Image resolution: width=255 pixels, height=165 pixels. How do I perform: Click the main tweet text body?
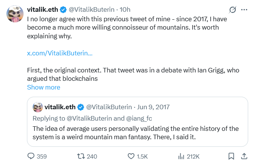click(125, 28)
